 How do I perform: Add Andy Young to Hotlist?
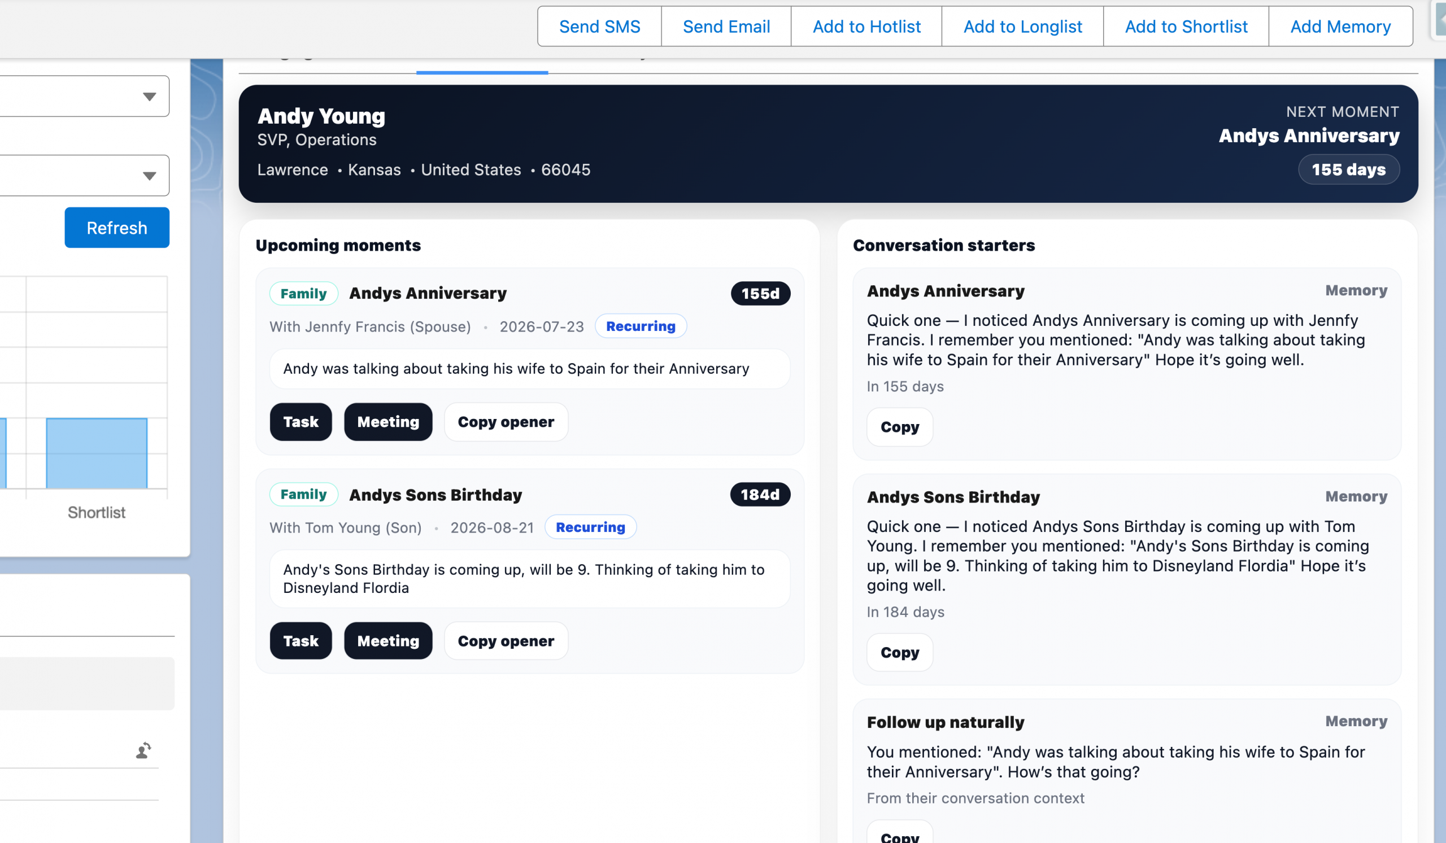click(866, 27)
